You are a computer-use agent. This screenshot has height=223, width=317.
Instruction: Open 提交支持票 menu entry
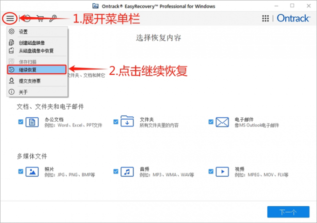click(x=37, y=81)
